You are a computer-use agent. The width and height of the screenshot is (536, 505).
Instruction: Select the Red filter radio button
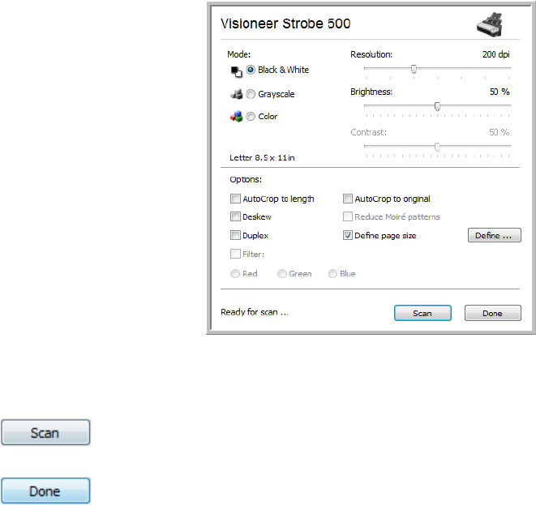(x=235, y=274)
